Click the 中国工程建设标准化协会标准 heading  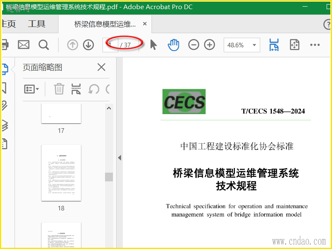[237, 146]
